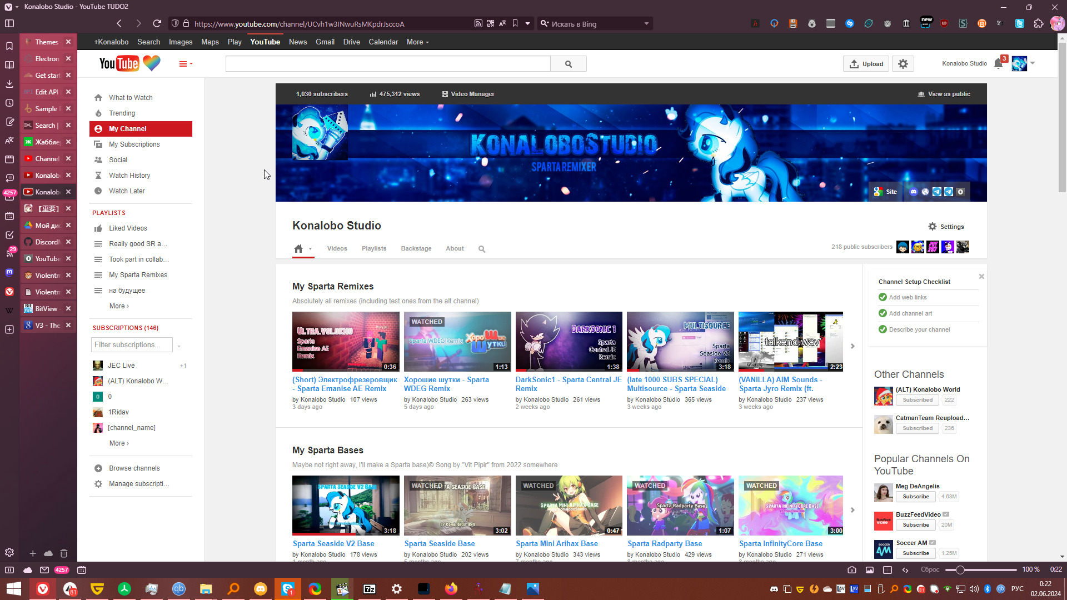Toggle Subscribed button for CatmanTeam Reupload
1067x600 pixels.
917,428
